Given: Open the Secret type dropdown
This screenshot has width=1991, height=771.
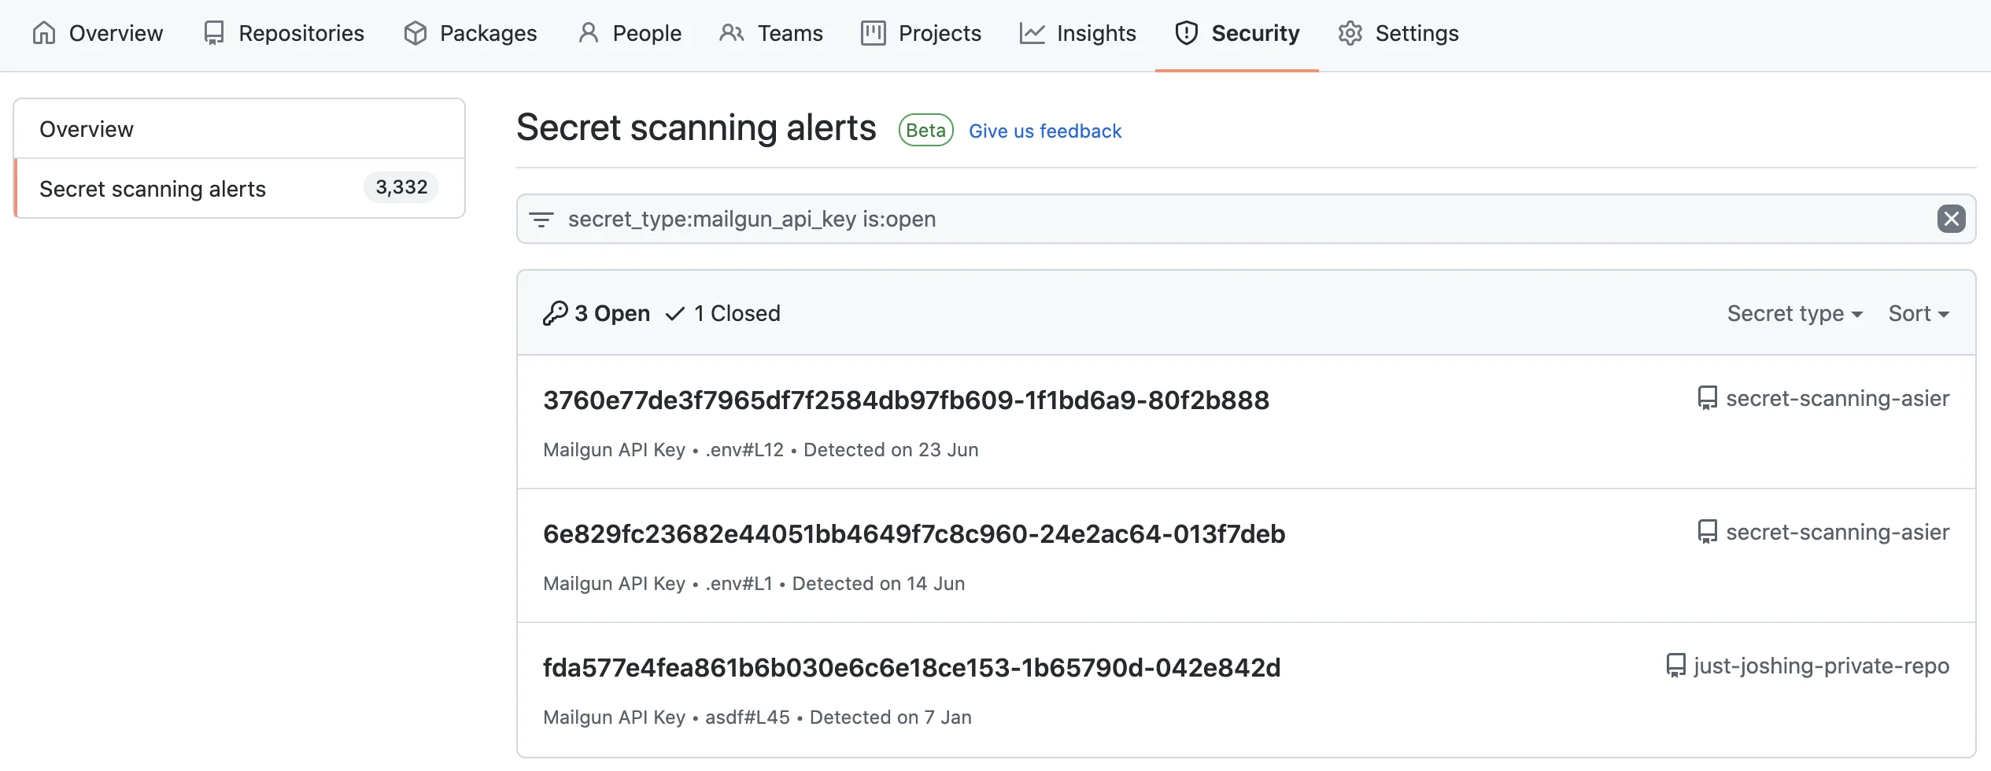Looking at the screenshot, I should pos(1795,312).
